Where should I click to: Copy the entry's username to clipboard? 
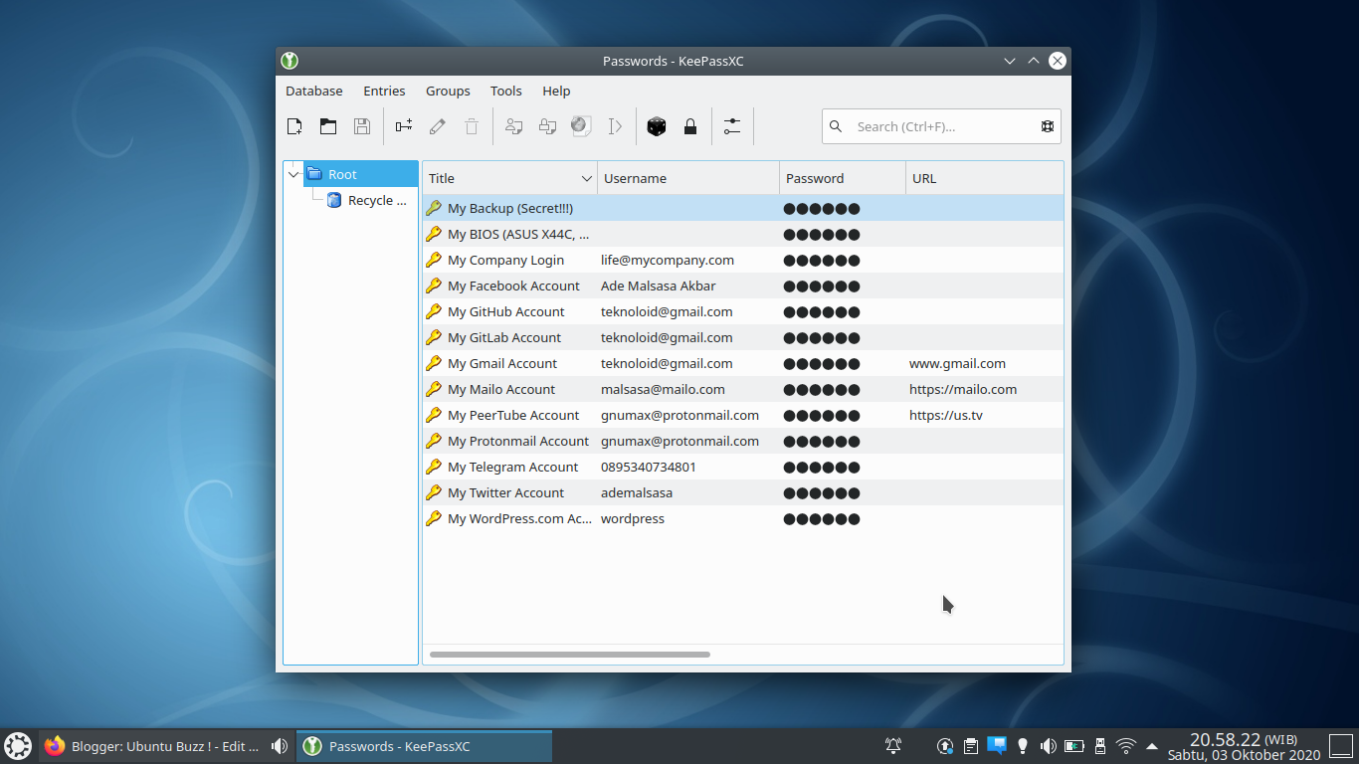click(x=514, y=126)
